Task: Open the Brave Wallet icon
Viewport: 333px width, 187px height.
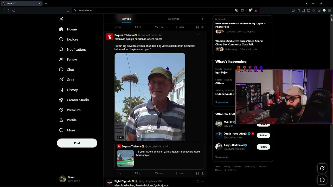Action: click(x=309, y=10)
